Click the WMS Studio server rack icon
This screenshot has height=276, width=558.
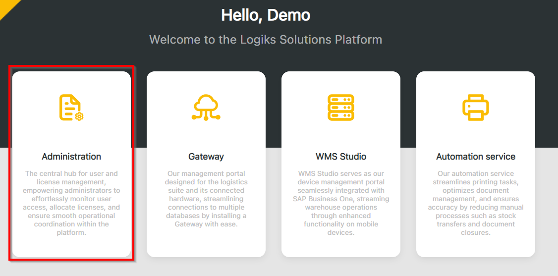(341, 108)
